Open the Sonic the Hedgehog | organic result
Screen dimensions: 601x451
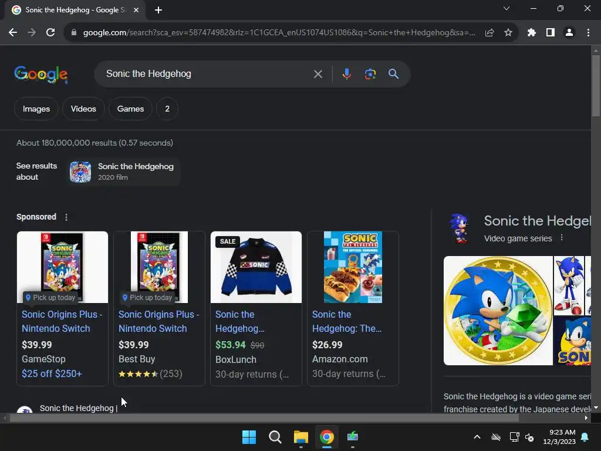click(78, 408)
